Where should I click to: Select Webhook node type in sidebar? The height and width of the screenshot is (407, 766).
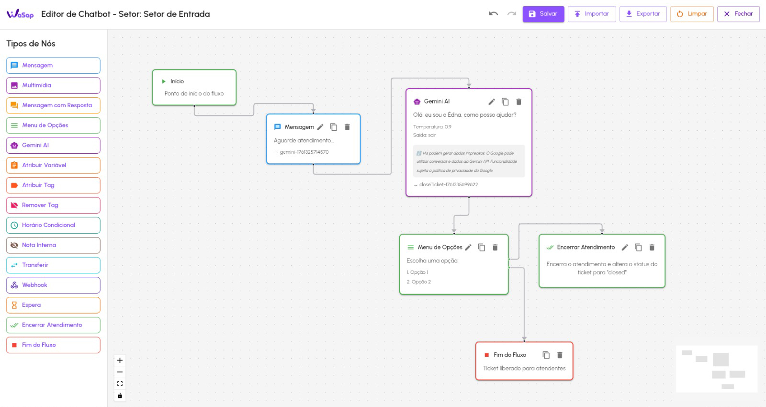point(53,285)
